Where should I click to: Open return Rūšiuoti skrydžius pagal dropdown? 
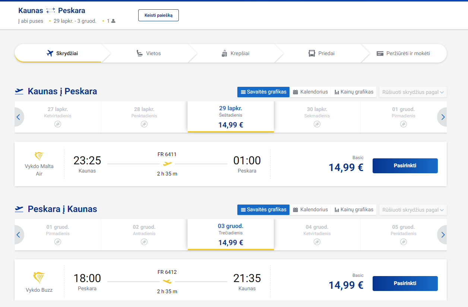pos(413,210)
